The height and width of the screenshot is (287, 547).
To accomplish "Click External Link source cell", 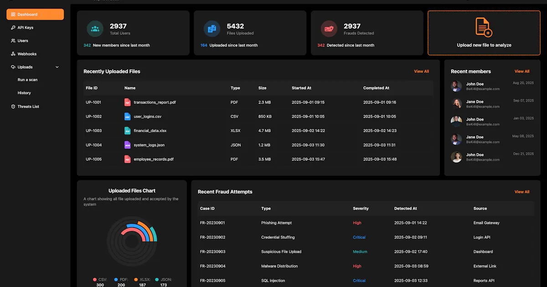I will [x=485, y=266].
